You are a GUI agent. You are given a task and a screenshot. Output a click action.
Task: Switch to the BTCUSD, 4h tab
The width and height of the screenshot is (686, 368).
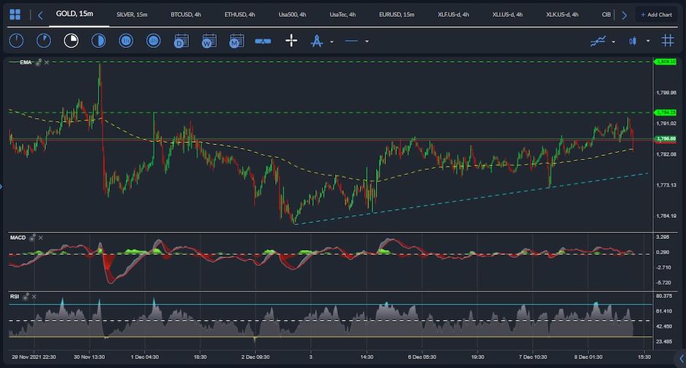185,15
